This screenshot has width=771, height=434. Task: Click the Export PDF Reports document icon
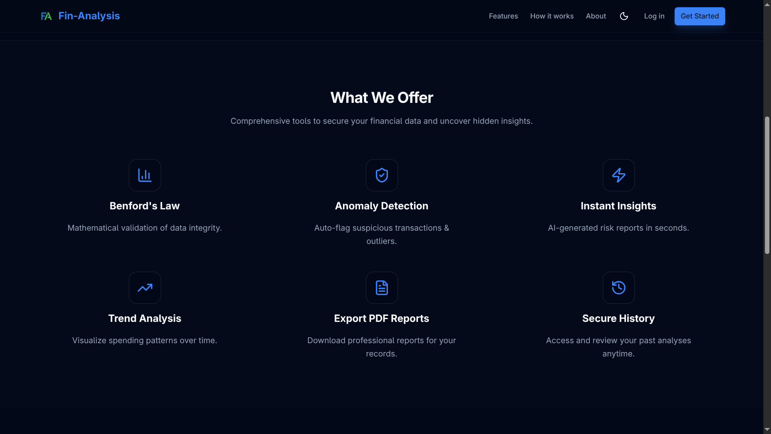tap(381, 288)
